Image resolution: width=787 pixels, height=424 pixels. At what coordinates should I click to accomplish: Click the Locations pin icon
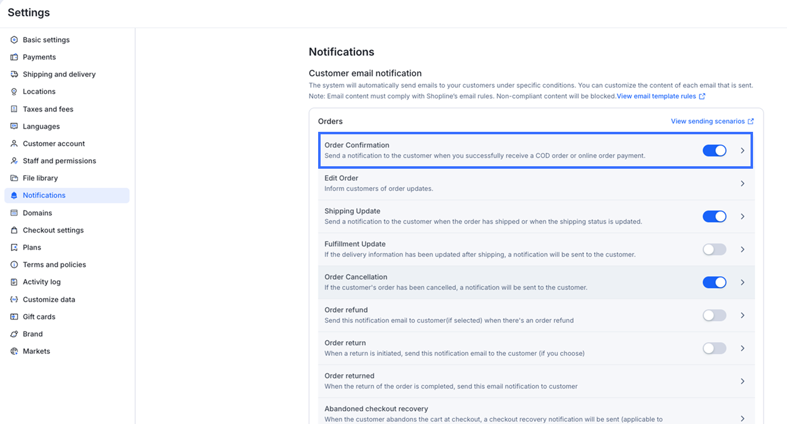pos(14,91)
